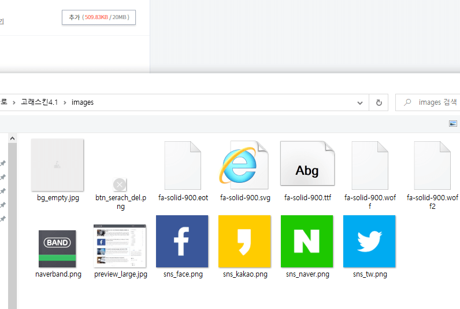
Task: Click the btn_serach_del.png file name
Action: click(x=121, y=202)
